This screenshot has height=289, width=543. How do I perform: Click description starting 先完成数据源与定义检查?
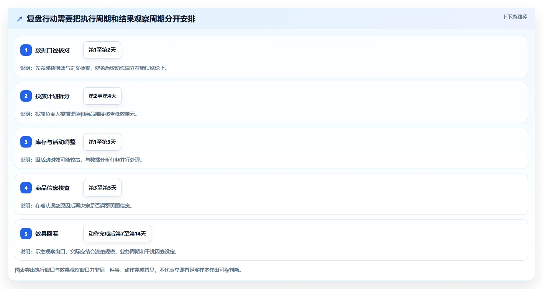pyautogui.click(x=94, y=68)
